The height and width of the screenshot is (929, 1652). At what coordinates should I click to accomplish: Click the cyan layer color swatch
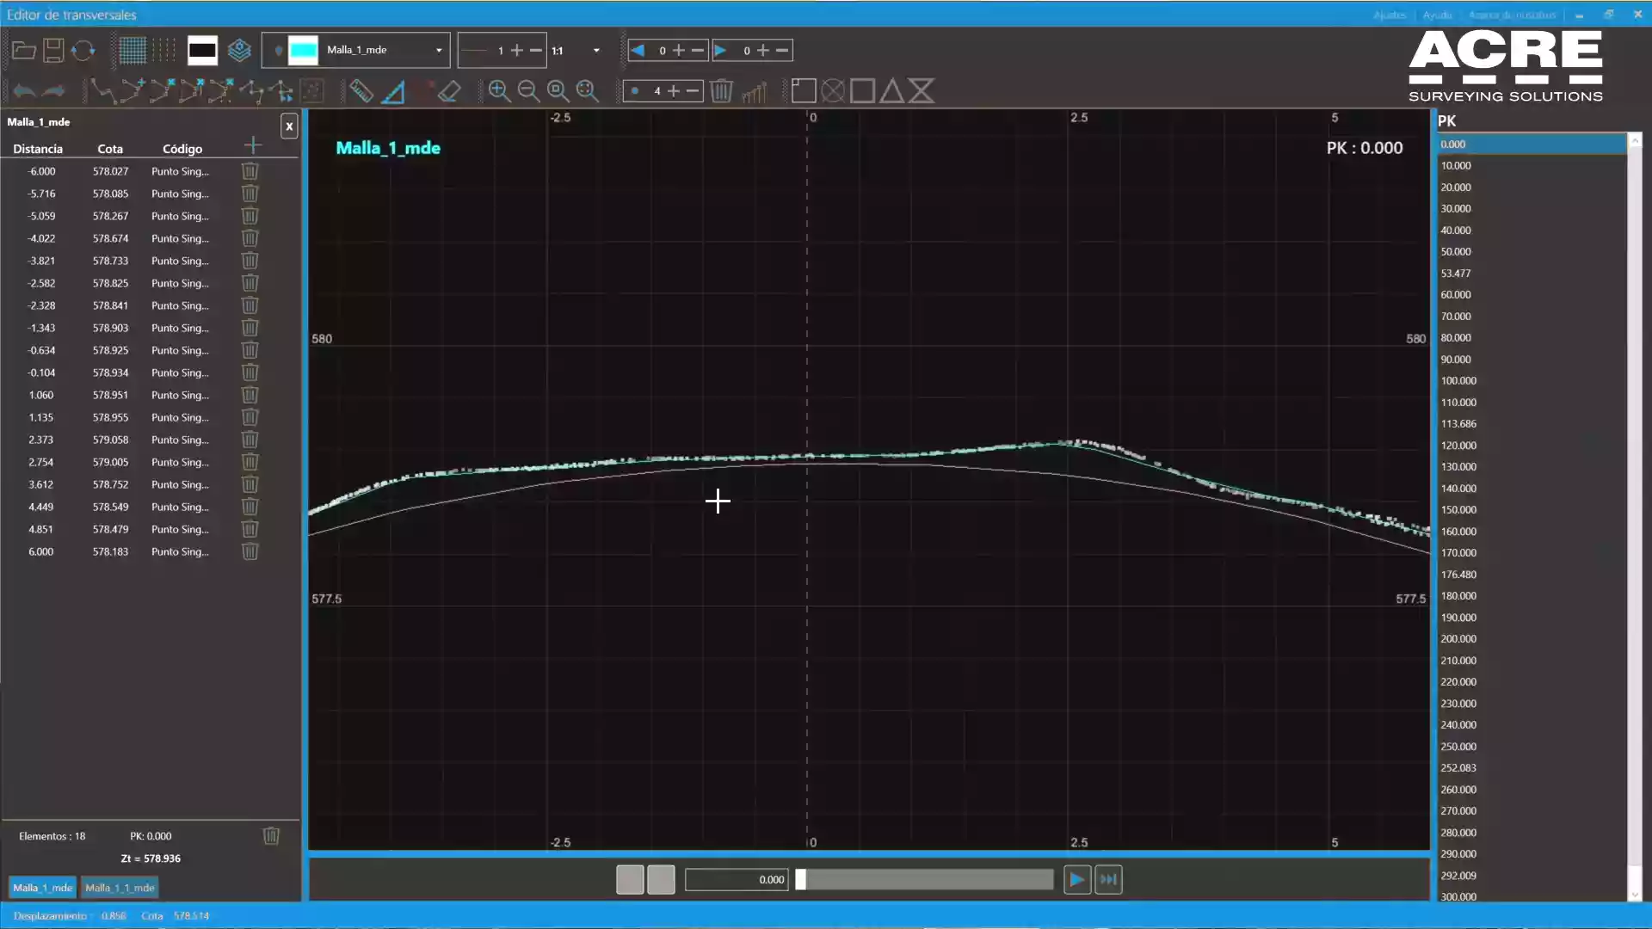303,51
